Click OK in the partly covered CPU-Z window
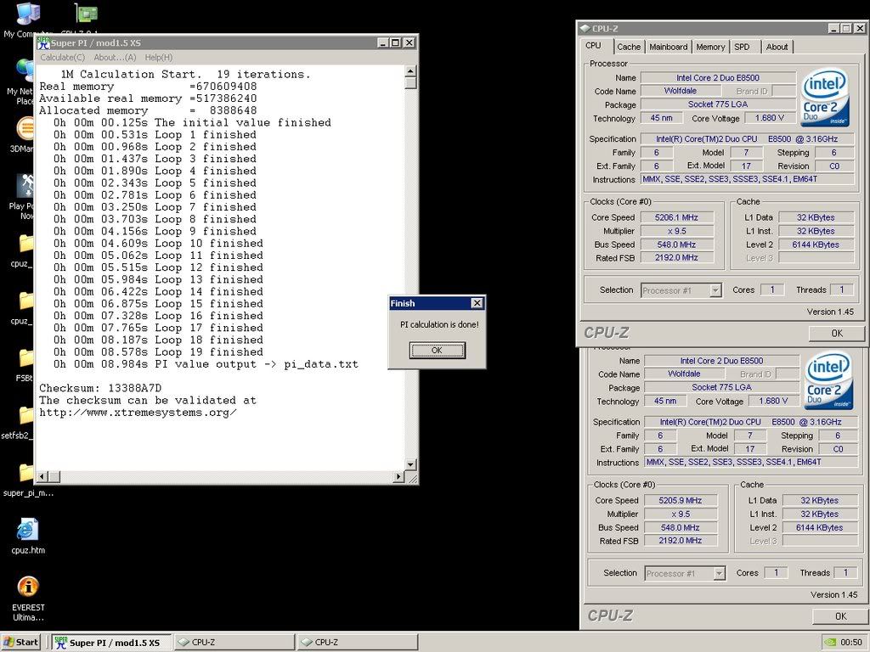Screen dimensions: 870x652 coord(840,616)
